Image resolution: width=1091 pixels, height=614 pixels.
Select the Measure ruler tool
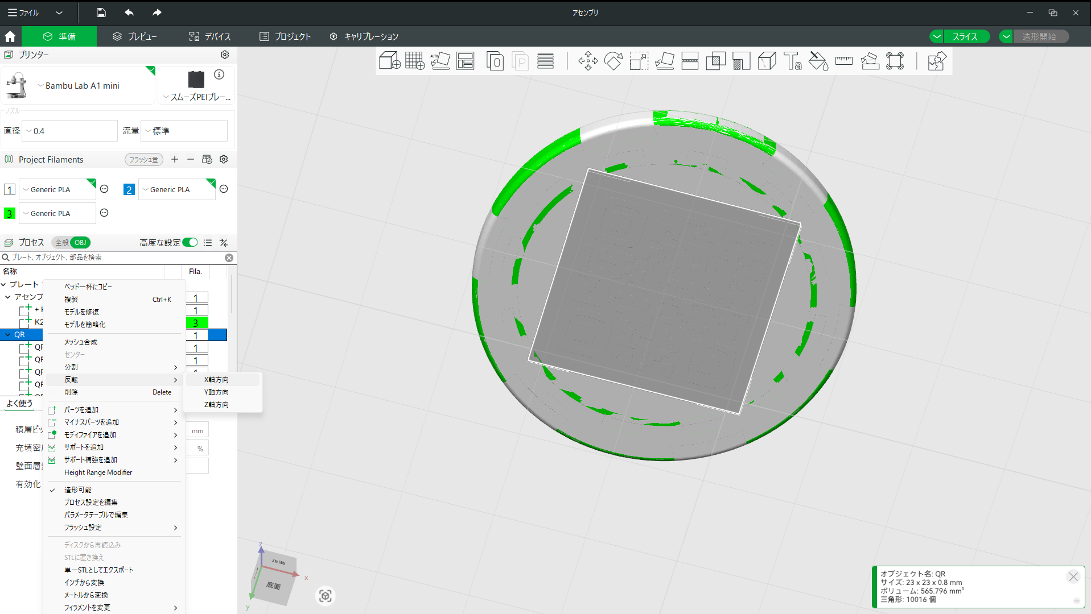843,61
